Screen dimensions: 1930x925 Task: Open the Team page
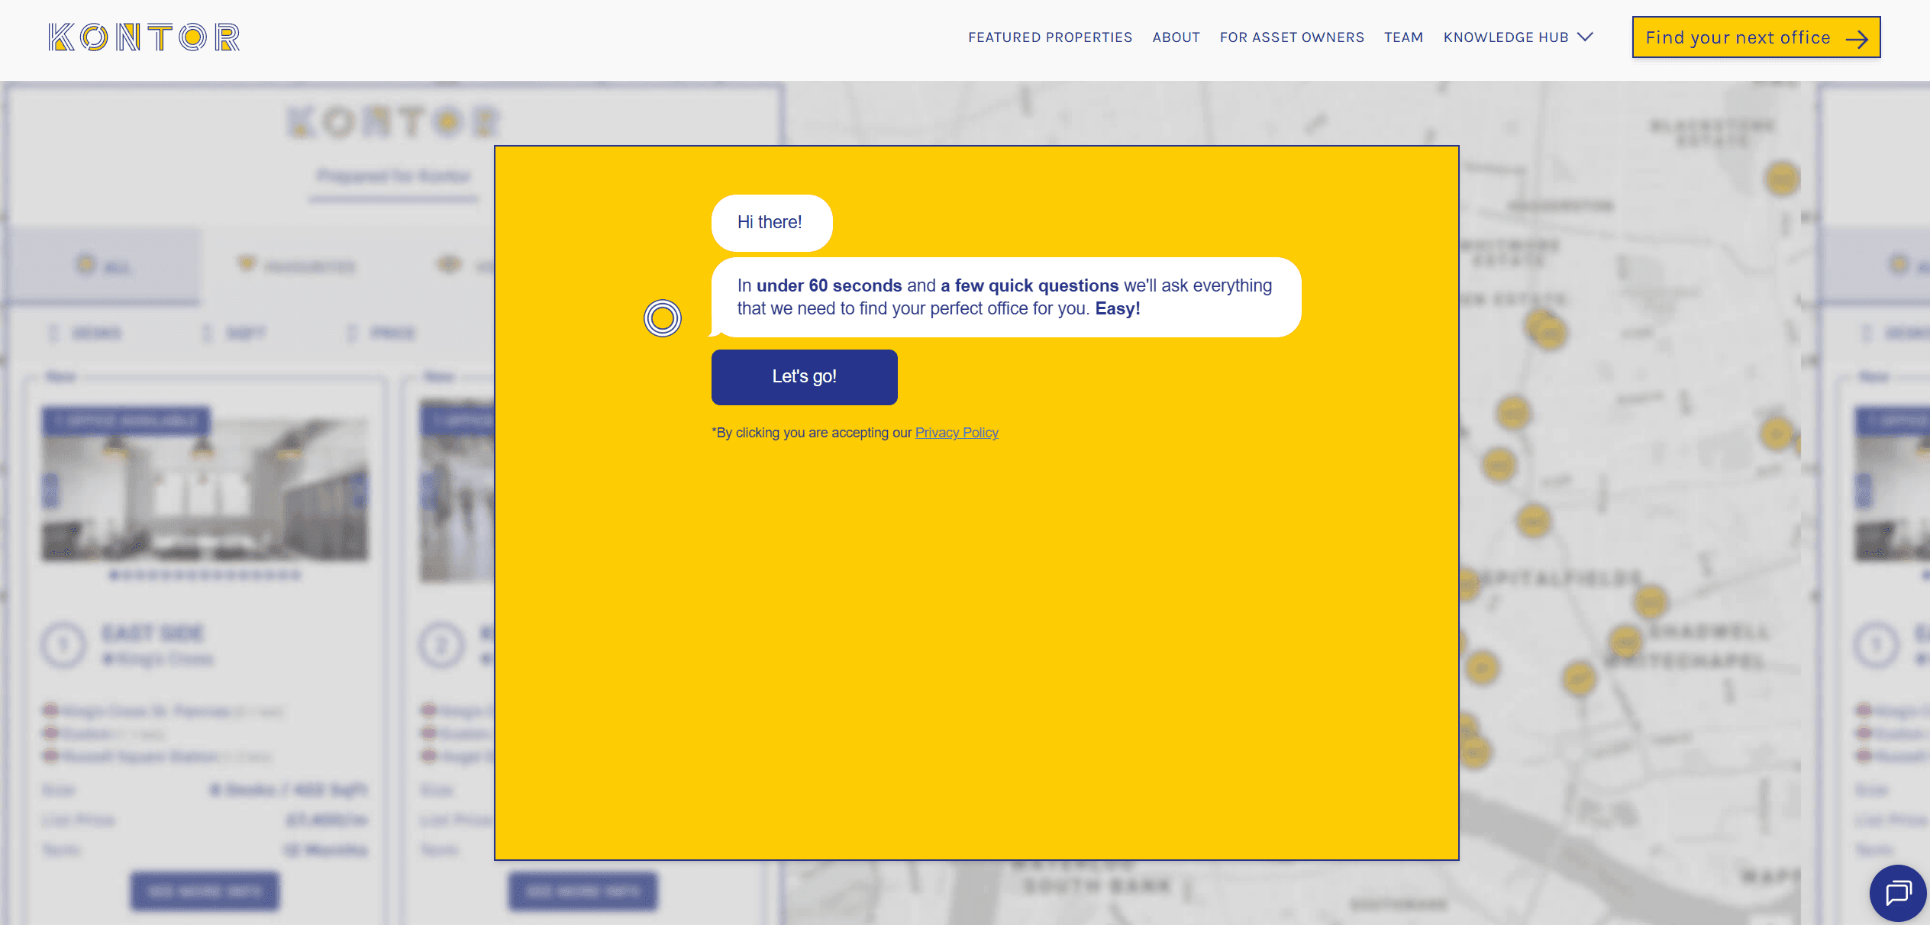(1403, 37)
